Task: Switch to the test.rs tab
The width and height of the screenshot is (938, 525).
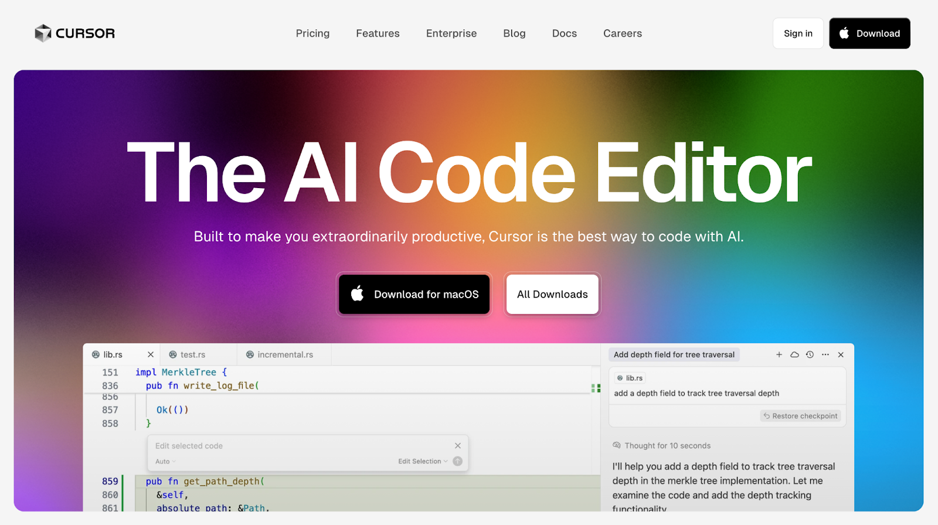Action: click(x=192, y=354)
